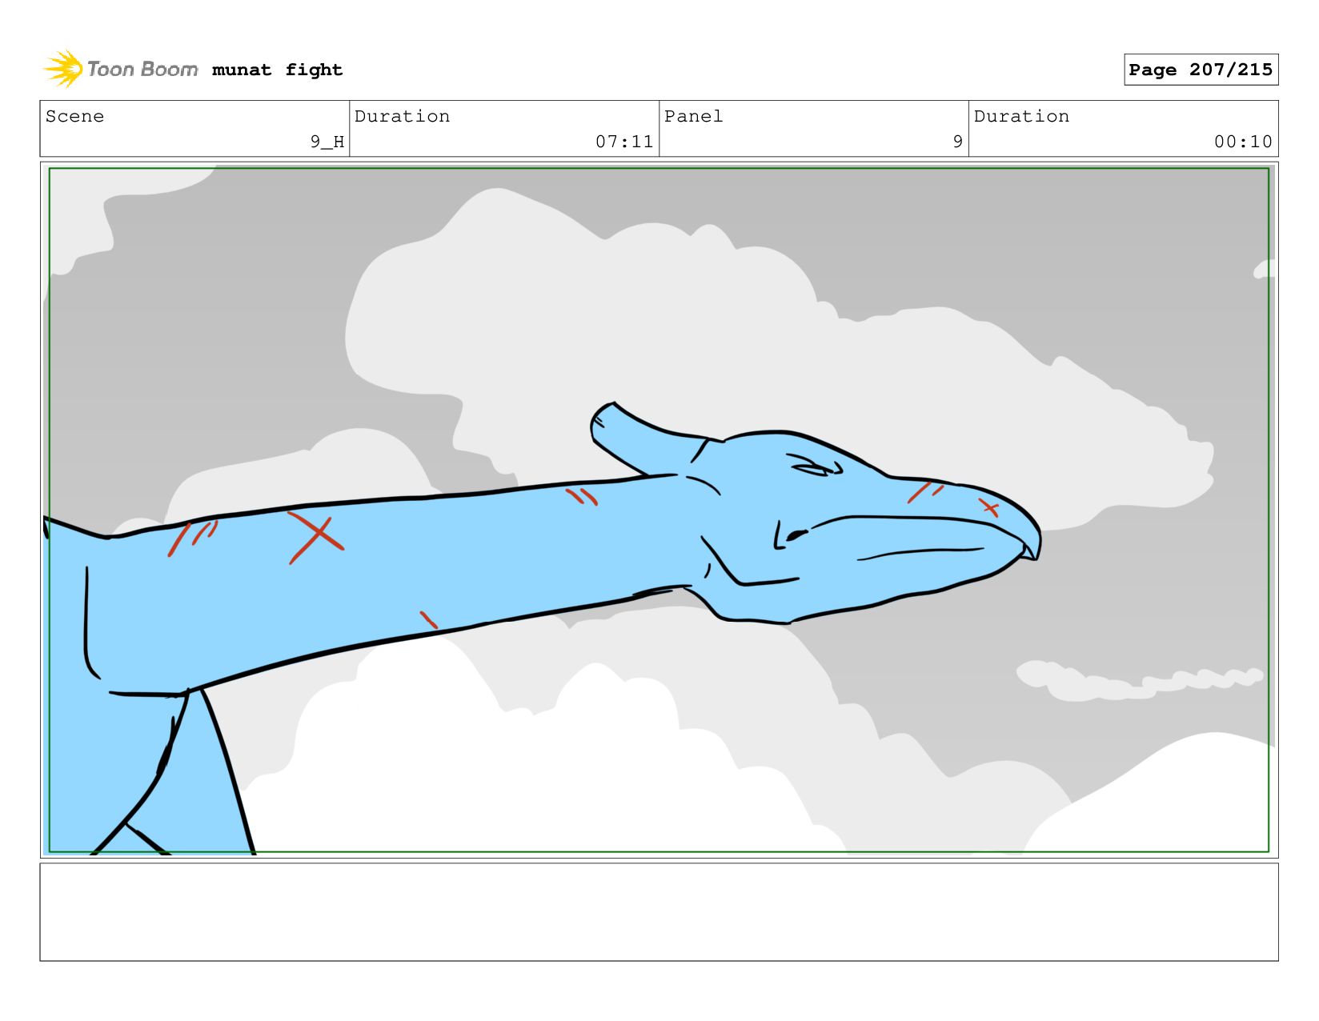Click the empty notes box below the panel

coord(659,911)
